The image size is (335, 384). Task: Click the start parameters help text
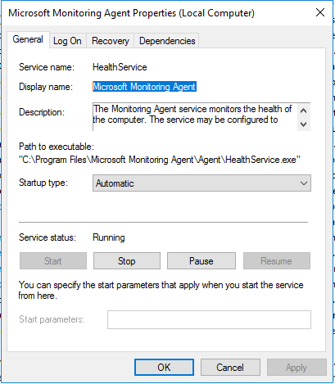pyautogui.click(x=161, y=290)
